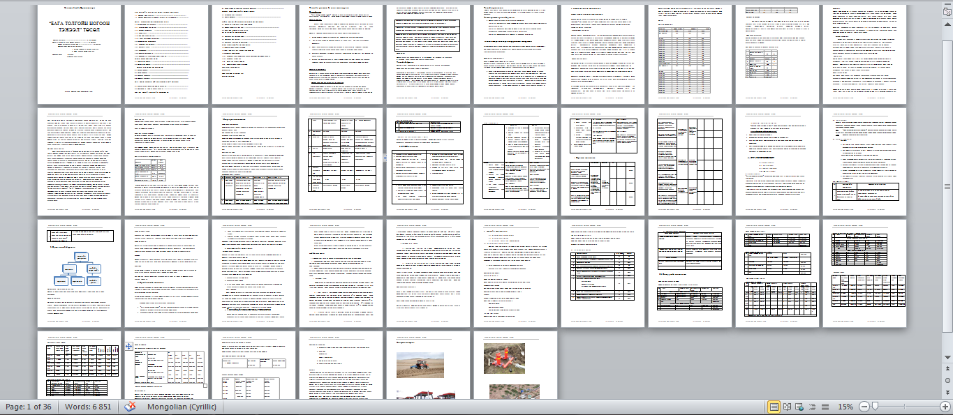Click the Next Page double-arrow button
This screenshot has width=953, height=415.
pos(947,392)
